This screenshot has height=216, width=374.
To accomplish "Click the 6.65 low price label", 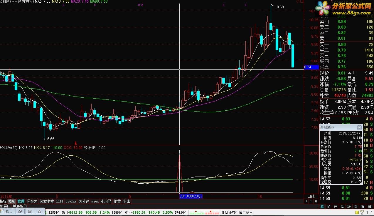I will (x=50, y=139).
